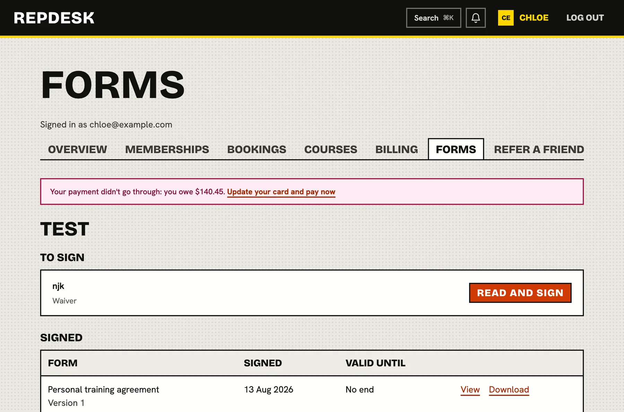Download the Personal training agreement
The image size is (624, 412).
click(509, 389)
